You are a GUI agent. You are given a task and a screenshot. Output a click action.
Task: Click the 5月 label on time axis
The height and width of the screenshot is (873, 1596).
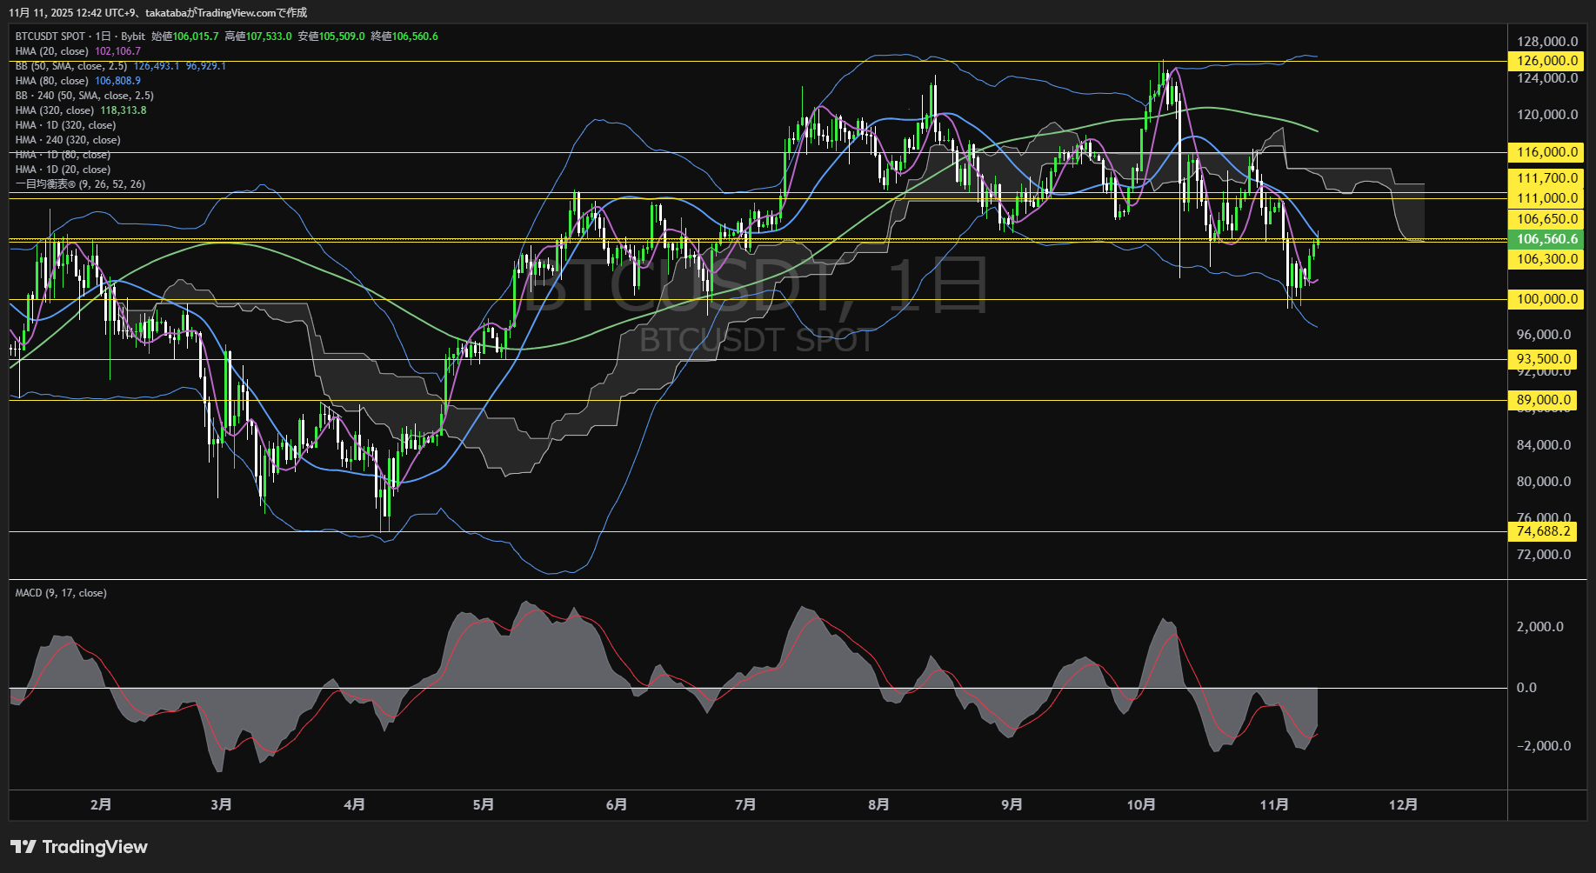pos(483,804)
